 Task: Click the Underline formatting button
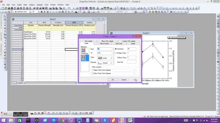[x=47, y=12]
